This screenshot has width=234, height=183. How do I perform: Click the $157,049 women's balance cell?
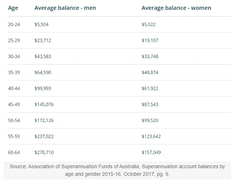(x=151, y=152)
